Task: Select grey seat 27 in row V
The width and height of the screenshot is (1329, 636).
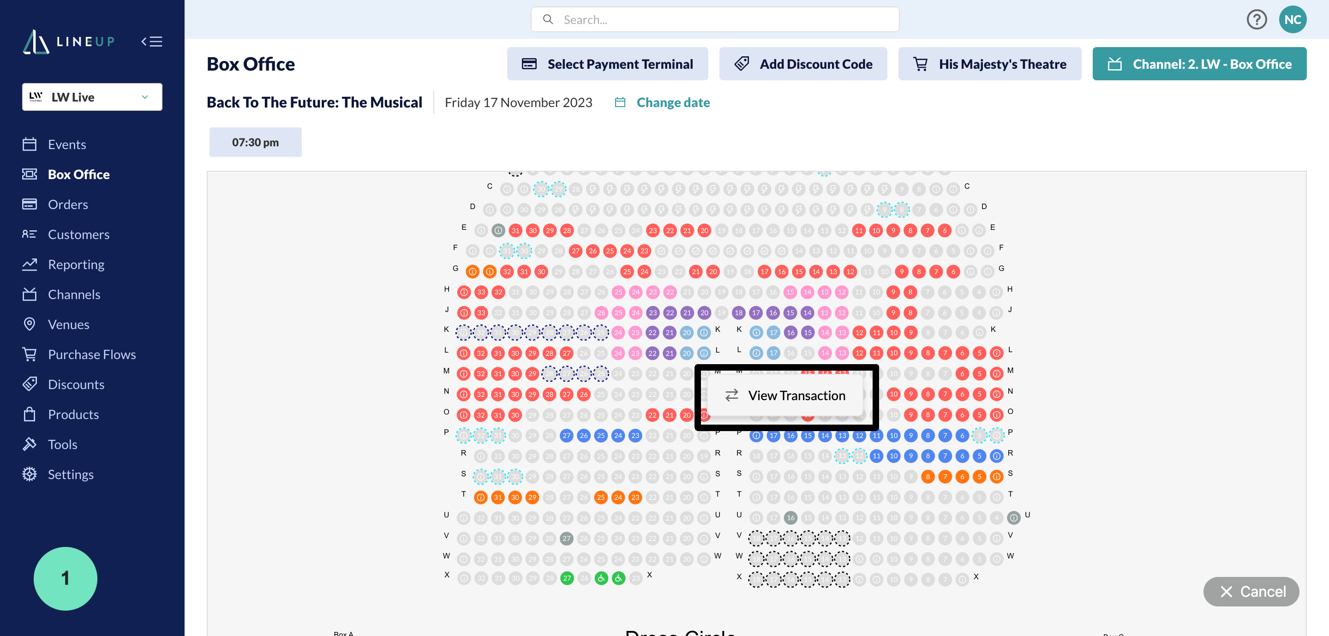Action: 567,538
